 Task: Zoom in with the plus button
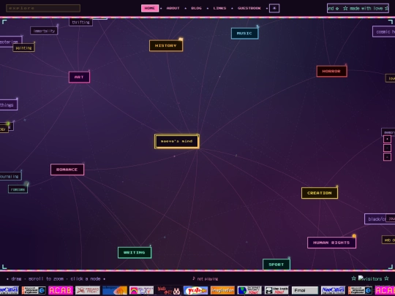point(387,139)
